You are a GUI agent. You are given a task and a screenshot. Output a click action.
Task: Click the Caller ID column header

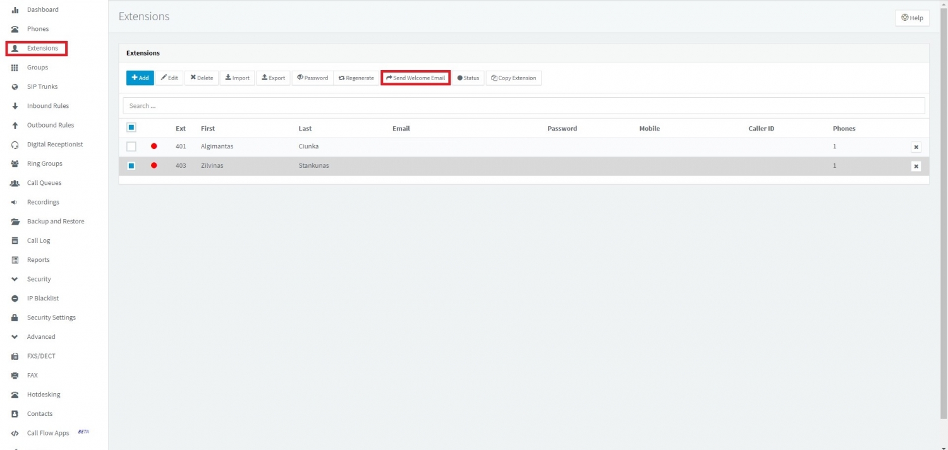762,128
